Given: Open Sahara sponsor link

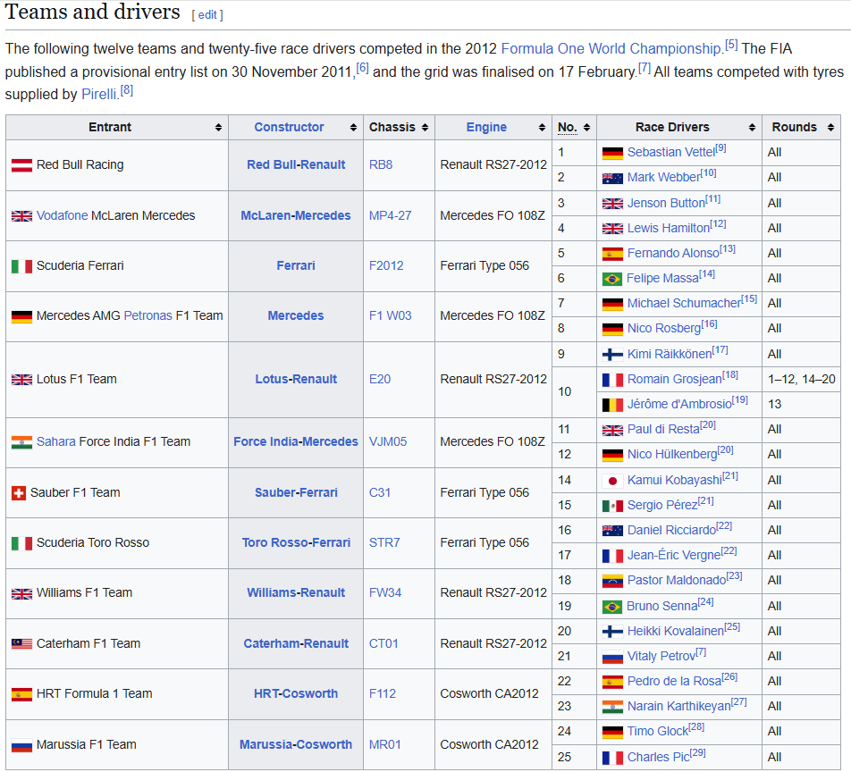Looking at the screenshot, I should 56,442.
